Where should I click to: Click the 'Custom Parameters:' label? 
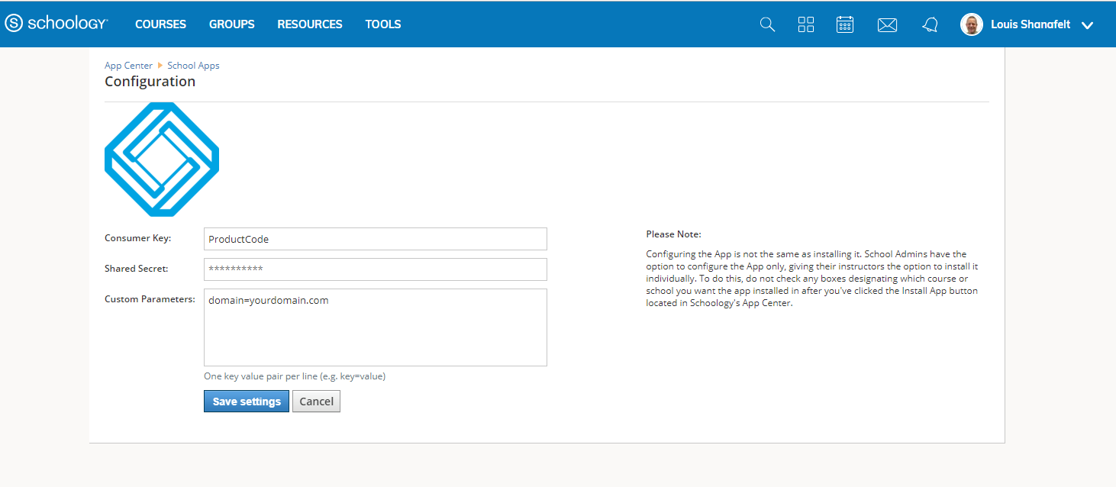point(150,299)
